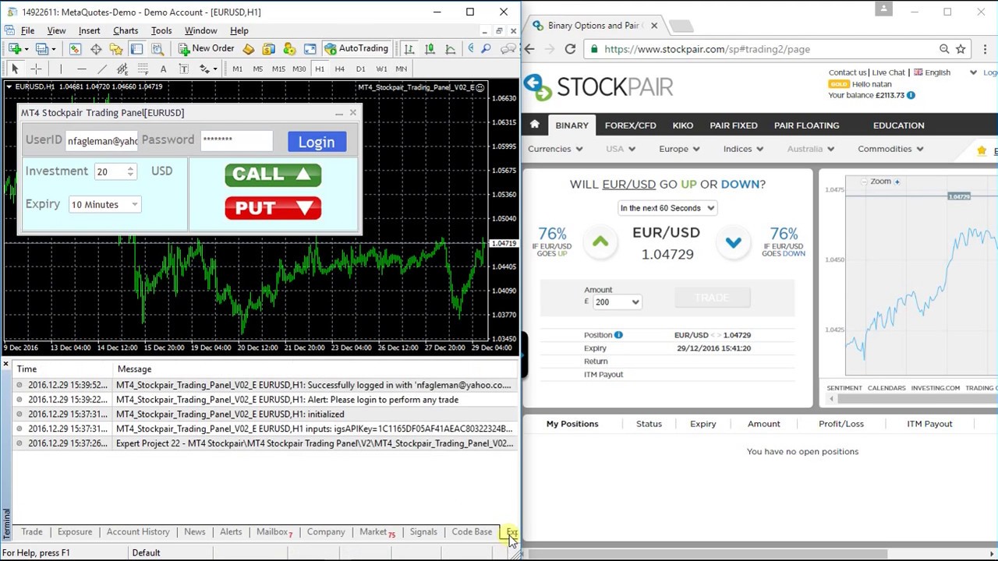Screen dimensions: 998x561
Task: Switch chart to candlestick style
Action: (x=430, y=48)
